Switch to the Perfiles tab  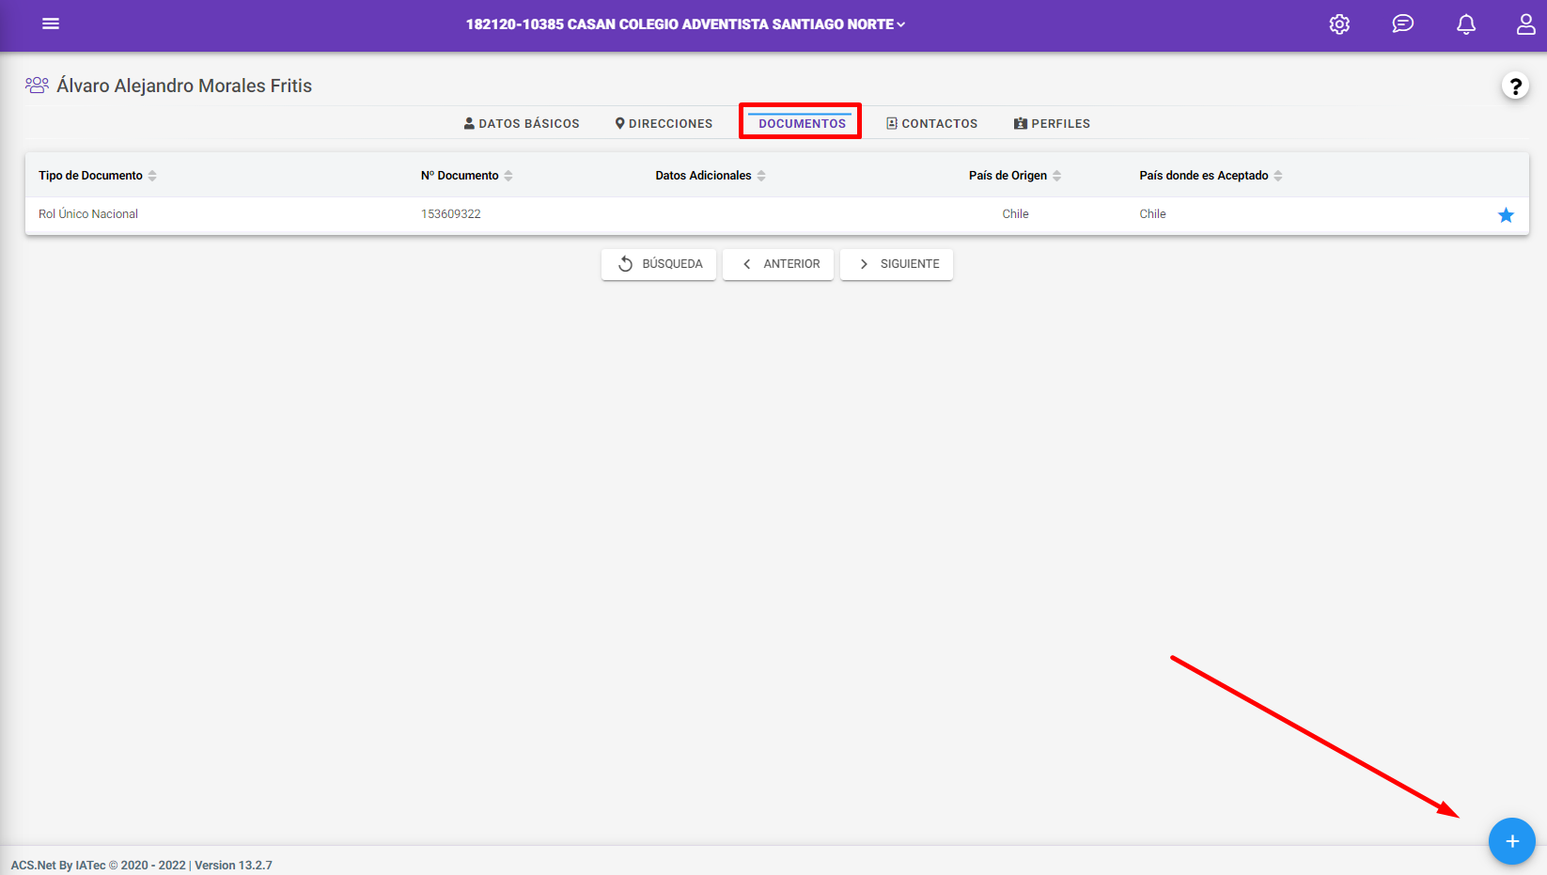coord(1052,123)
